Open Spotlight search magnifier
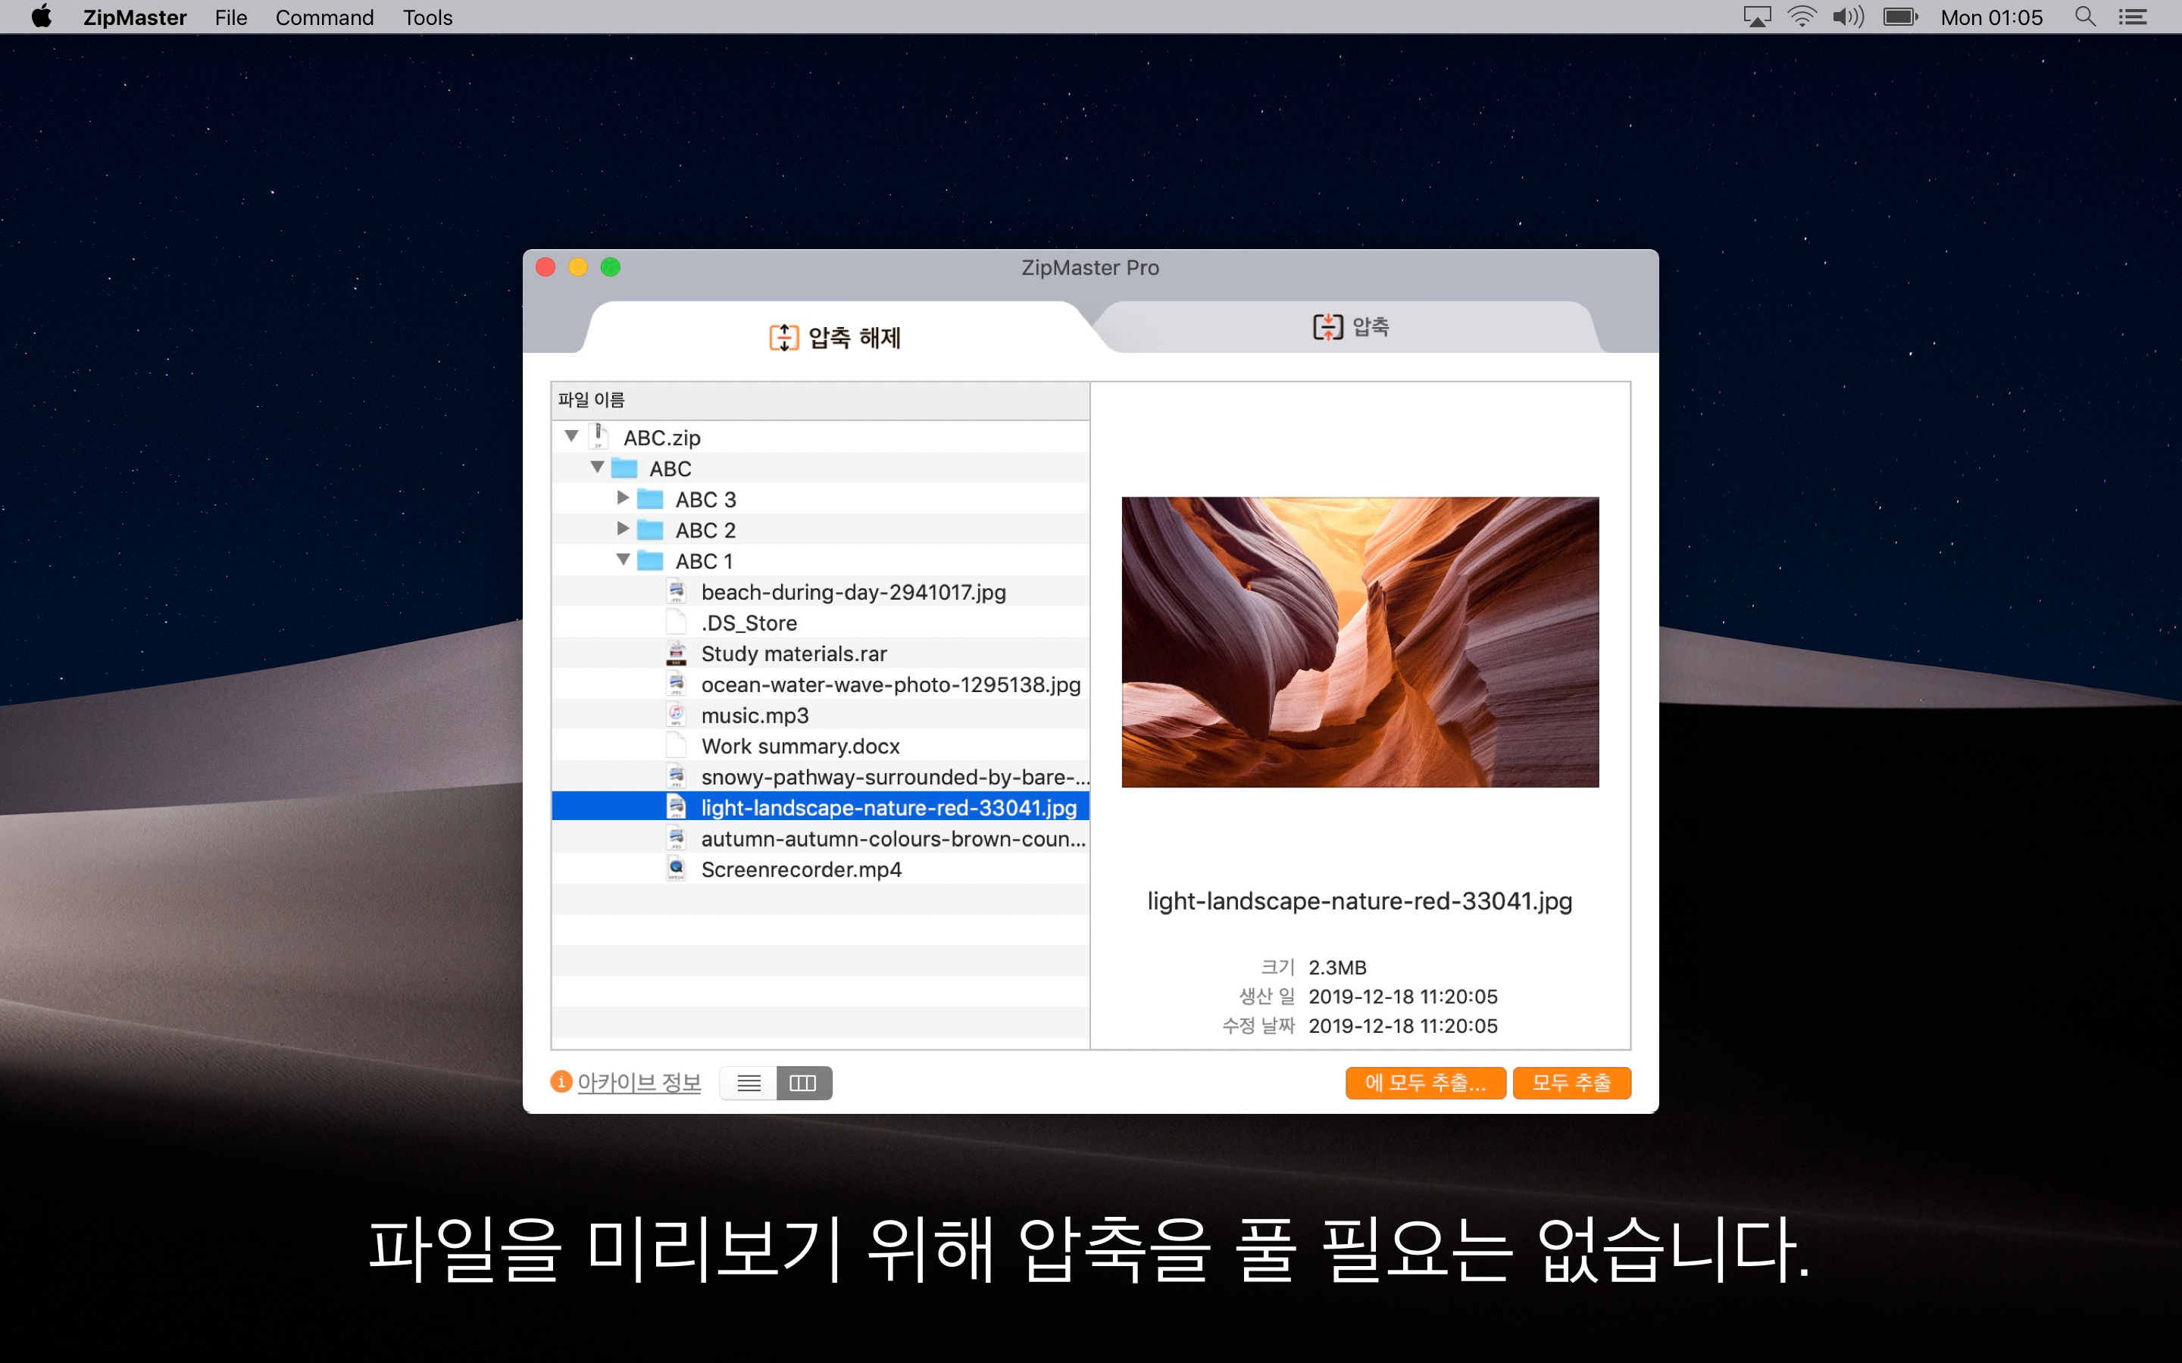This screenshot has height=1363, width=2182. [2084, 17]
